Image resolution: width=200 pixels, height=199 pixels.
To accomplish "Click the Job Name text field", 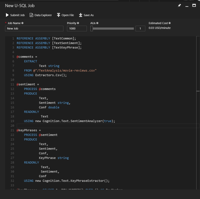I will (34, 28).
